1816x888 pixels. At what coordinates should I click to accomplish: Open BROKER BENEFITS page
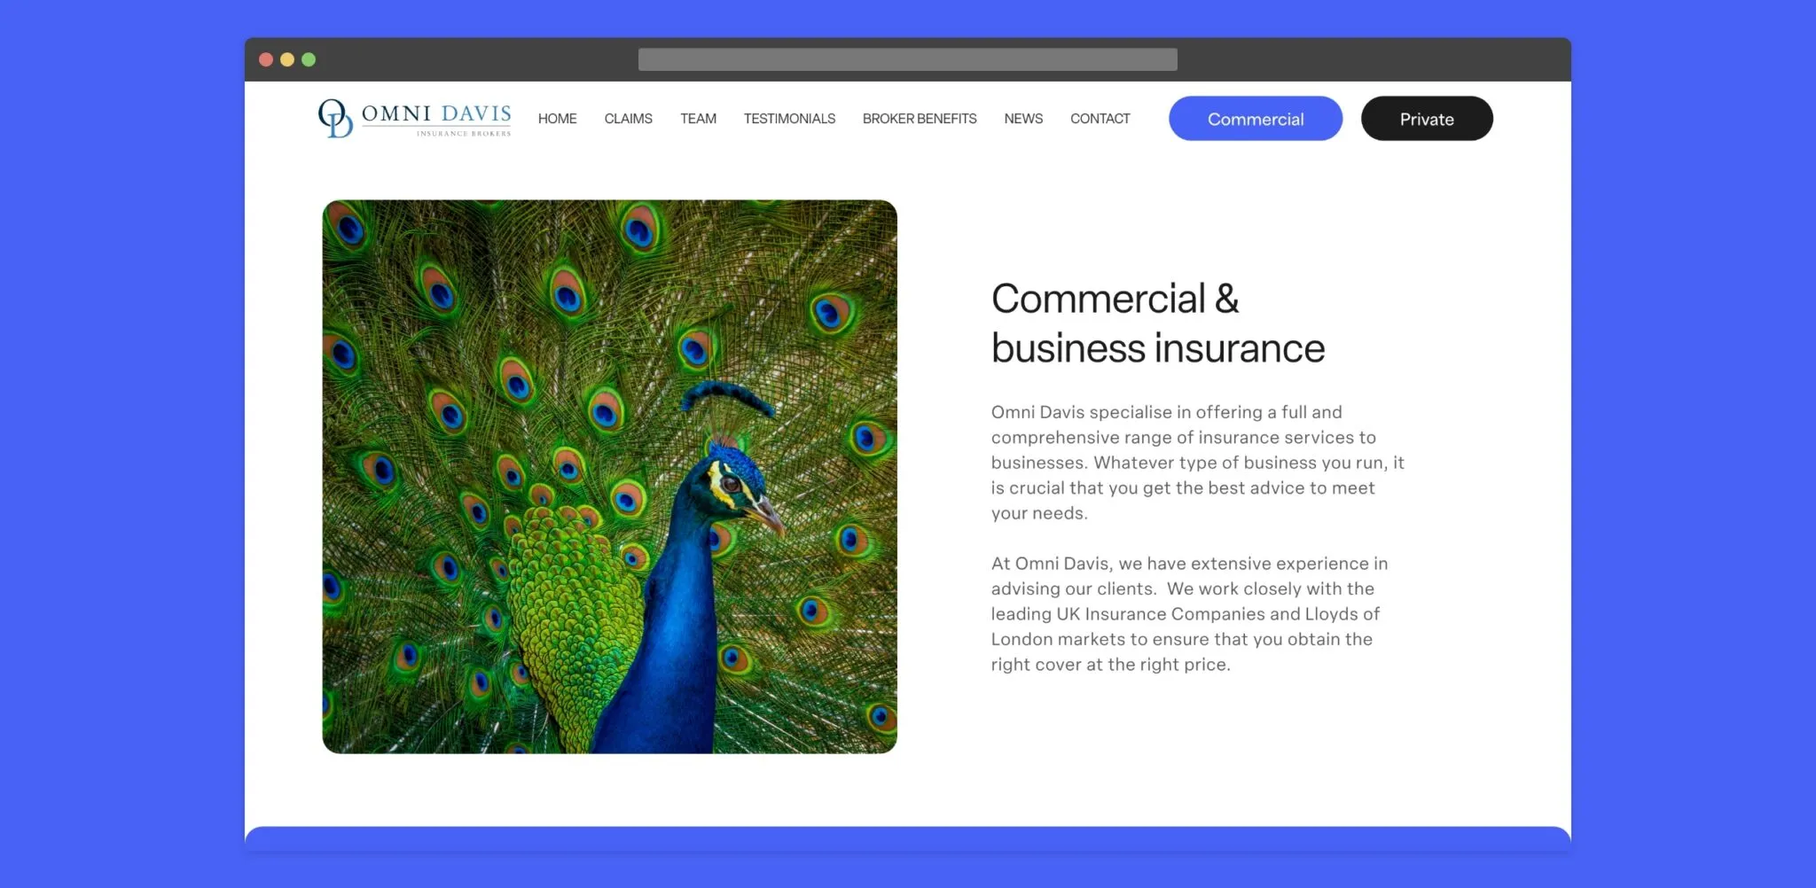click(x=920, y=119)
